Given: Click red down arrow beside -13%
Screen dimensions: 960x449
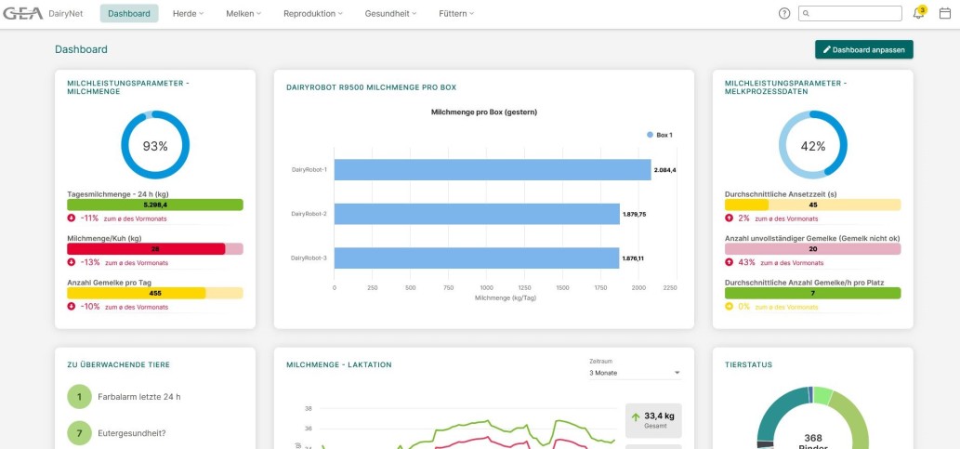Looking at the screenshot, I should tap(71, 262).
